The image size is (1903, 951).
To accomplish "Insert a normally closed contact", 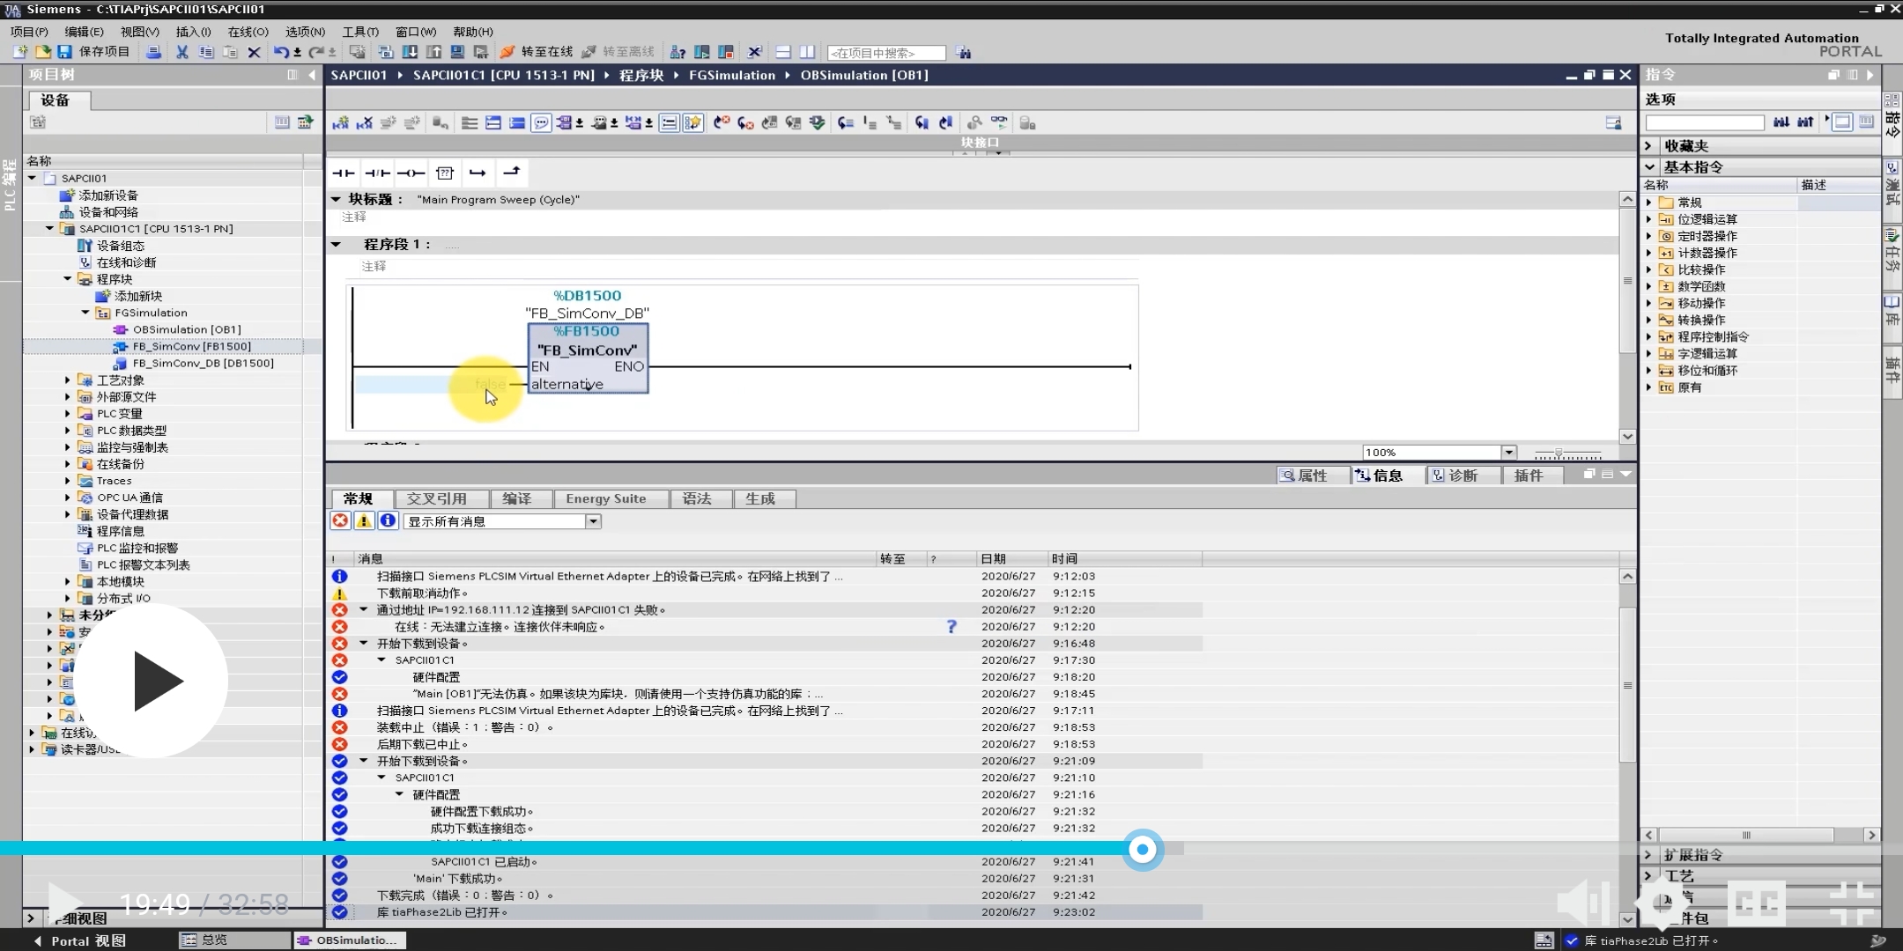I will pos(377,173).
